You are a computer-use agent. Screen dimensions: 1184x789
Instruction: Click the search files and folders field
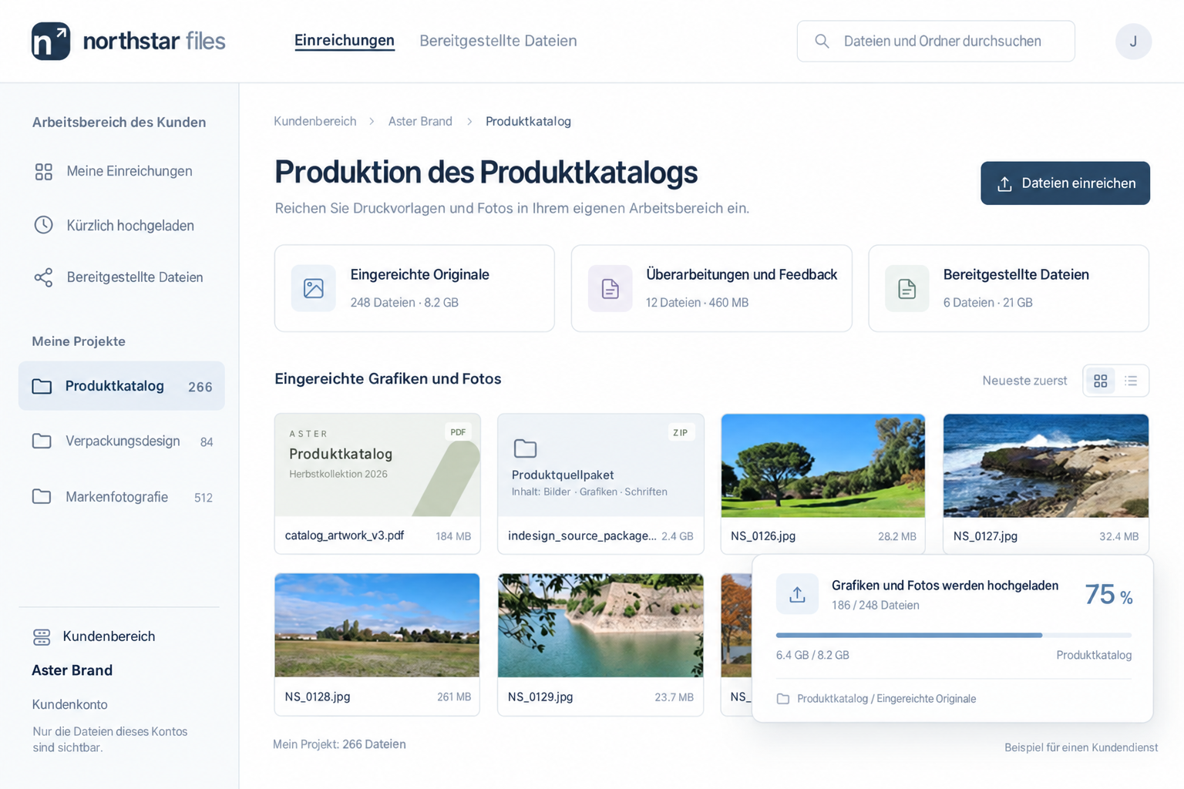click(x=936, y=42)
